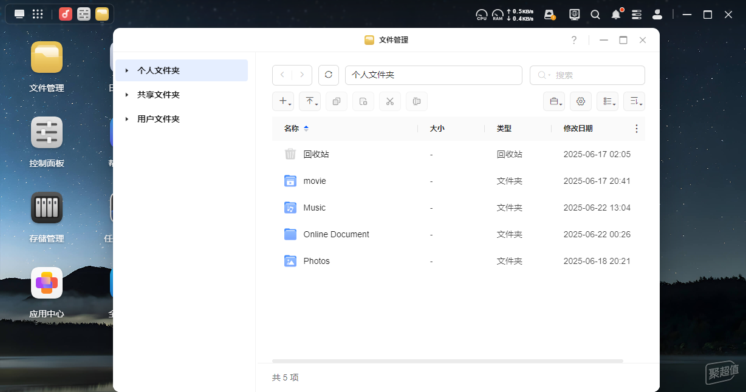Click the copy files toolbar icon

coord(337,101)
